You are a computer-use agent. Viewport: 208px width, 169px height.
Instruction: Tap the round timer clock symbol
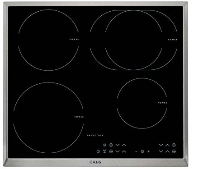[x=142, y=151]
